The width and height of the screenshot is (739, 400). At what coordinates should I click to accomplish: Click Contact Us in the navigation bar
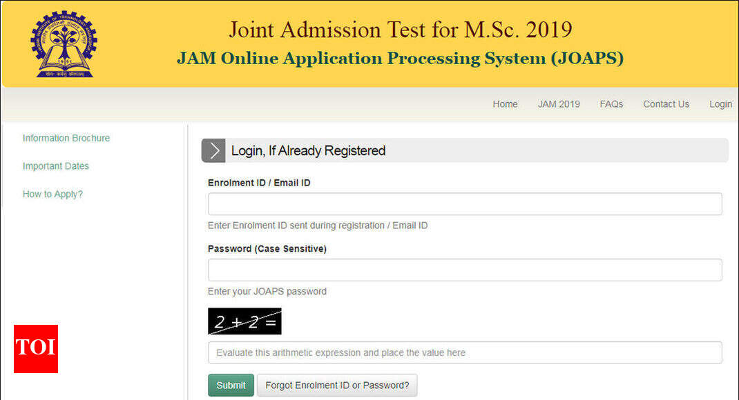tap(665, 104)
